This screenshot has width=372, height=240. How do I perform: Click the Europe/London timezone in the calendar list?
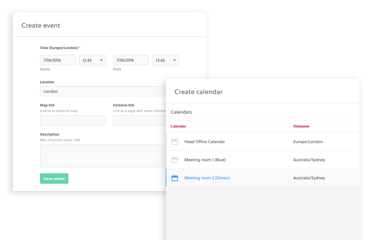[308, 142]
